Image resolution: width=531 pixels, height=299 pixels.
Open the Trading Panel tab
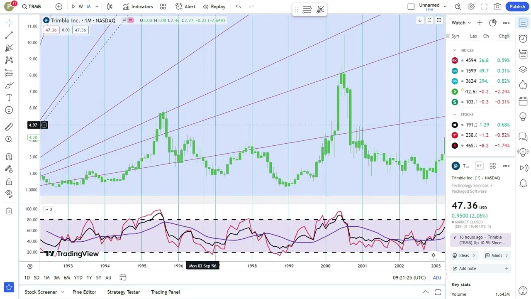click(166, 292)
